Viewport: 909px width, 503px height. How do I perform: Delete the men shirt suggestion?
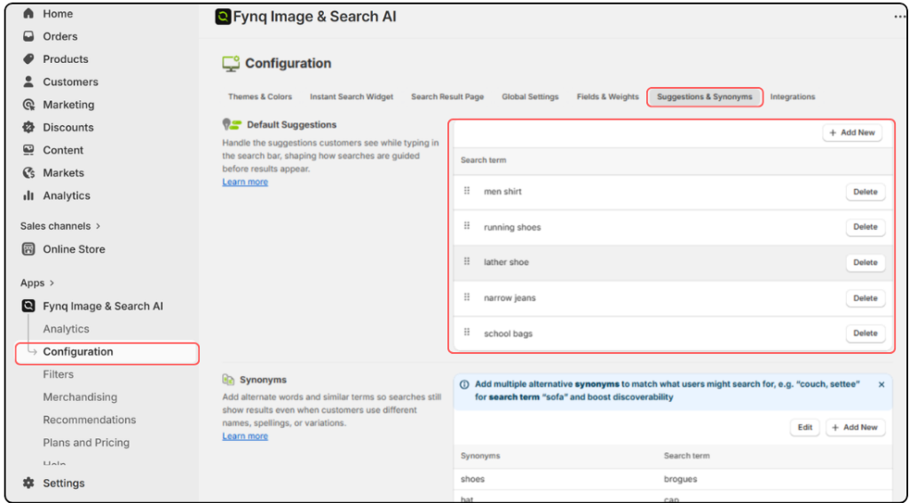[x=866, y=192]
